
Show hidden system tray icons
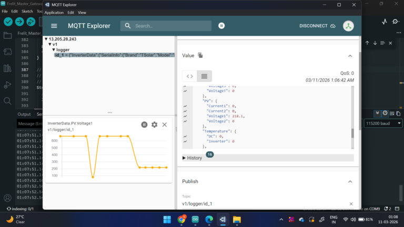coord(281,220)
